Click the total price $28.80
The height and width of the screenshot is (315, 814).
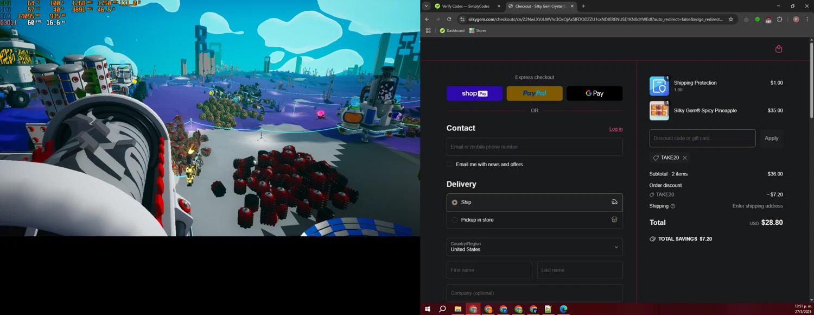[x=772, y=223]
